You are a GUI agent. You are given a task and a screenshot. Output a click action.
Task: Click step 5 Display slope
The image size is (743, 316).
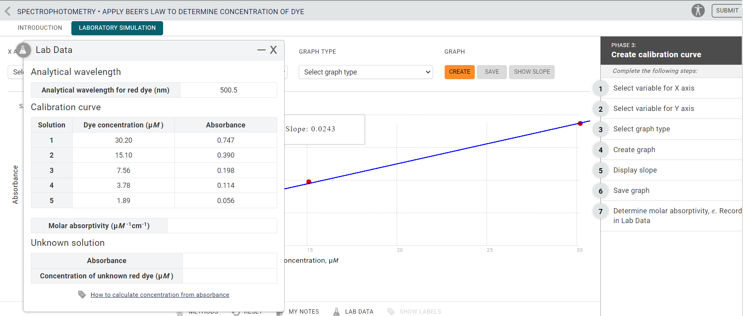635,170
